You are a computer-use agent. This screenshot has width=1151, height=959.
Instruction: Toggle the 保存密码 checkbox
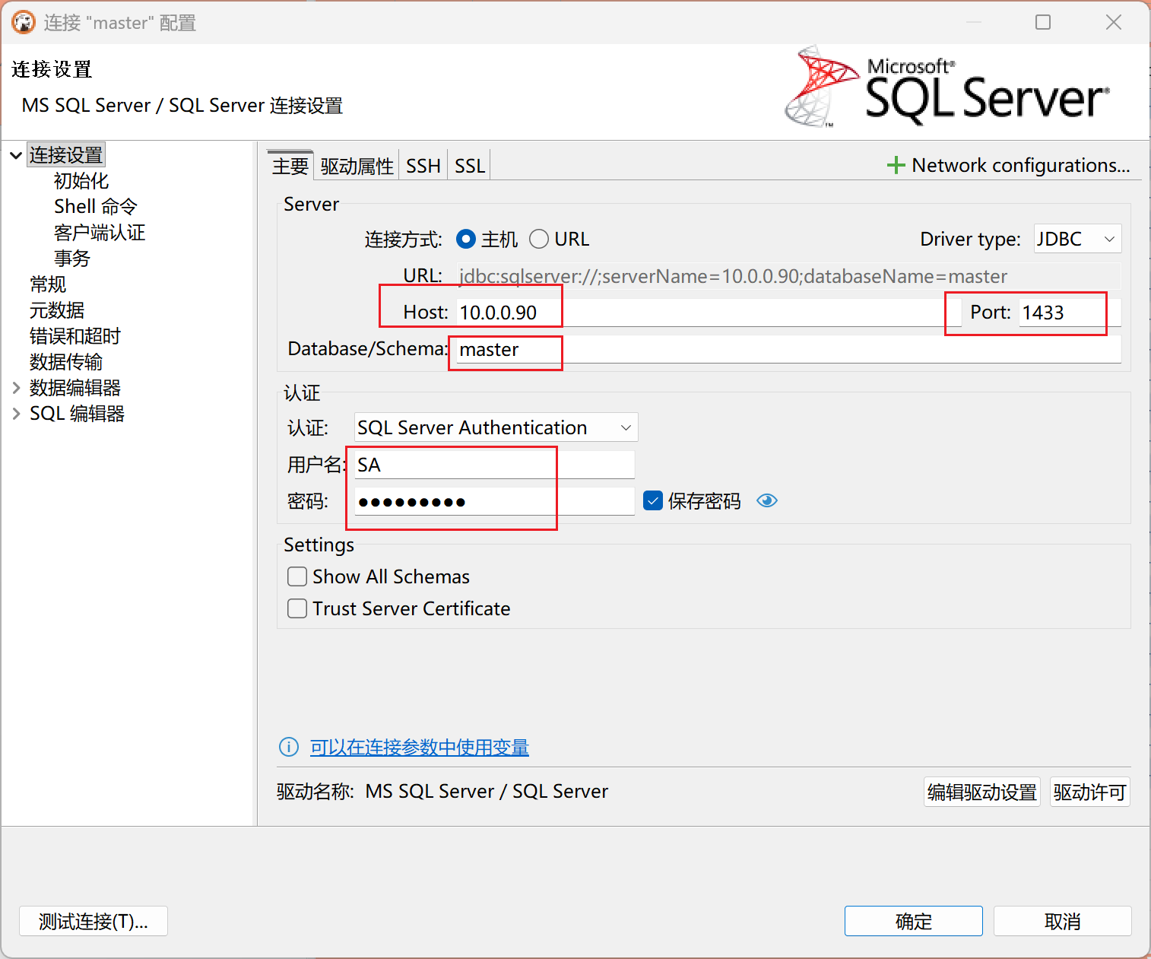(653, 500)
